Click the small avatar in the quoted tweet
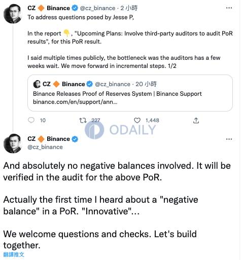Image resolution: width=241 pixels, height=260 pixels. (37, 84)
